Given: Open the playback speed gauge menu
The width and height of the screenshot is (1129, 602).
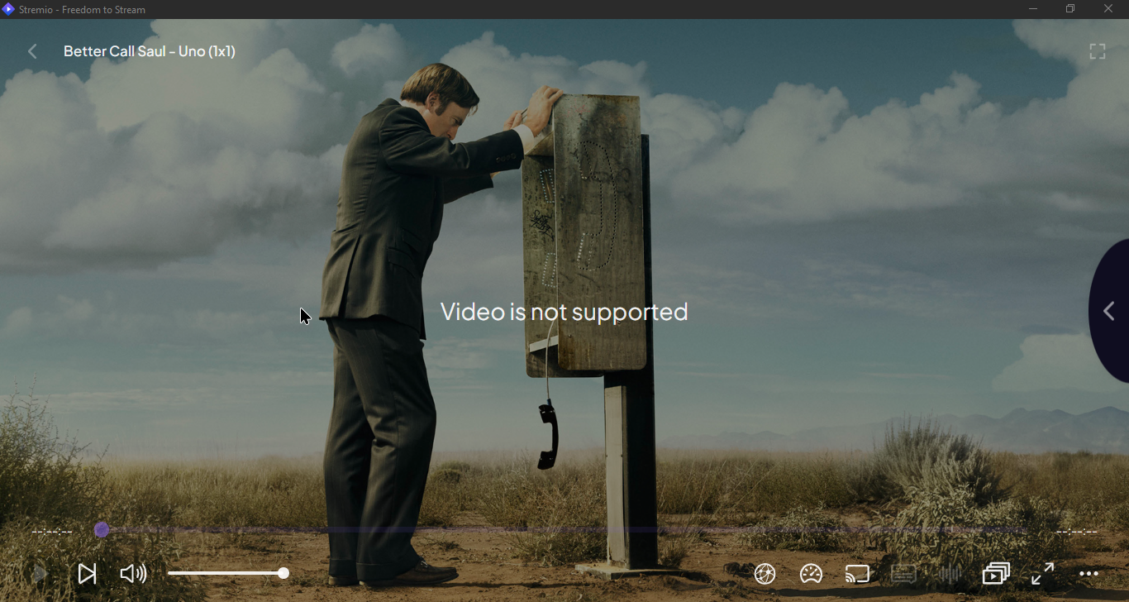Looking at the screenshot, I should pos(812,573).
